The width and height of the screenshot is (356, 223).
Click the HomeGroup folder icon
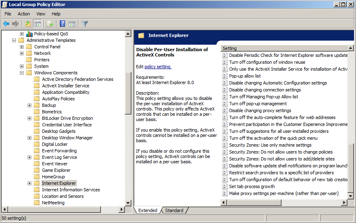click(37, 177)
